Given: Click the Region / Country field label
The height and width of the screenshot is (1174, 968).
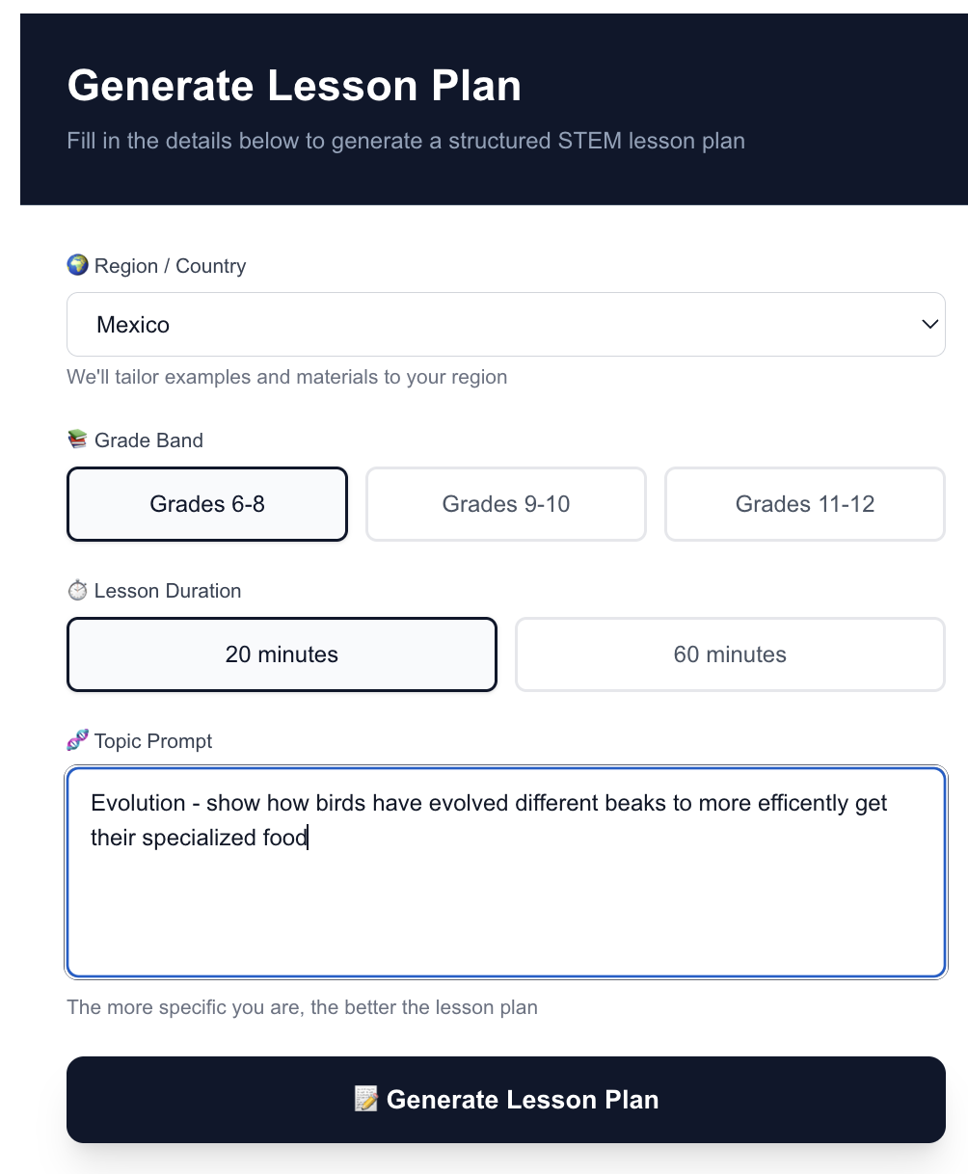Looking at the screenshot, I should coord(170,266).
